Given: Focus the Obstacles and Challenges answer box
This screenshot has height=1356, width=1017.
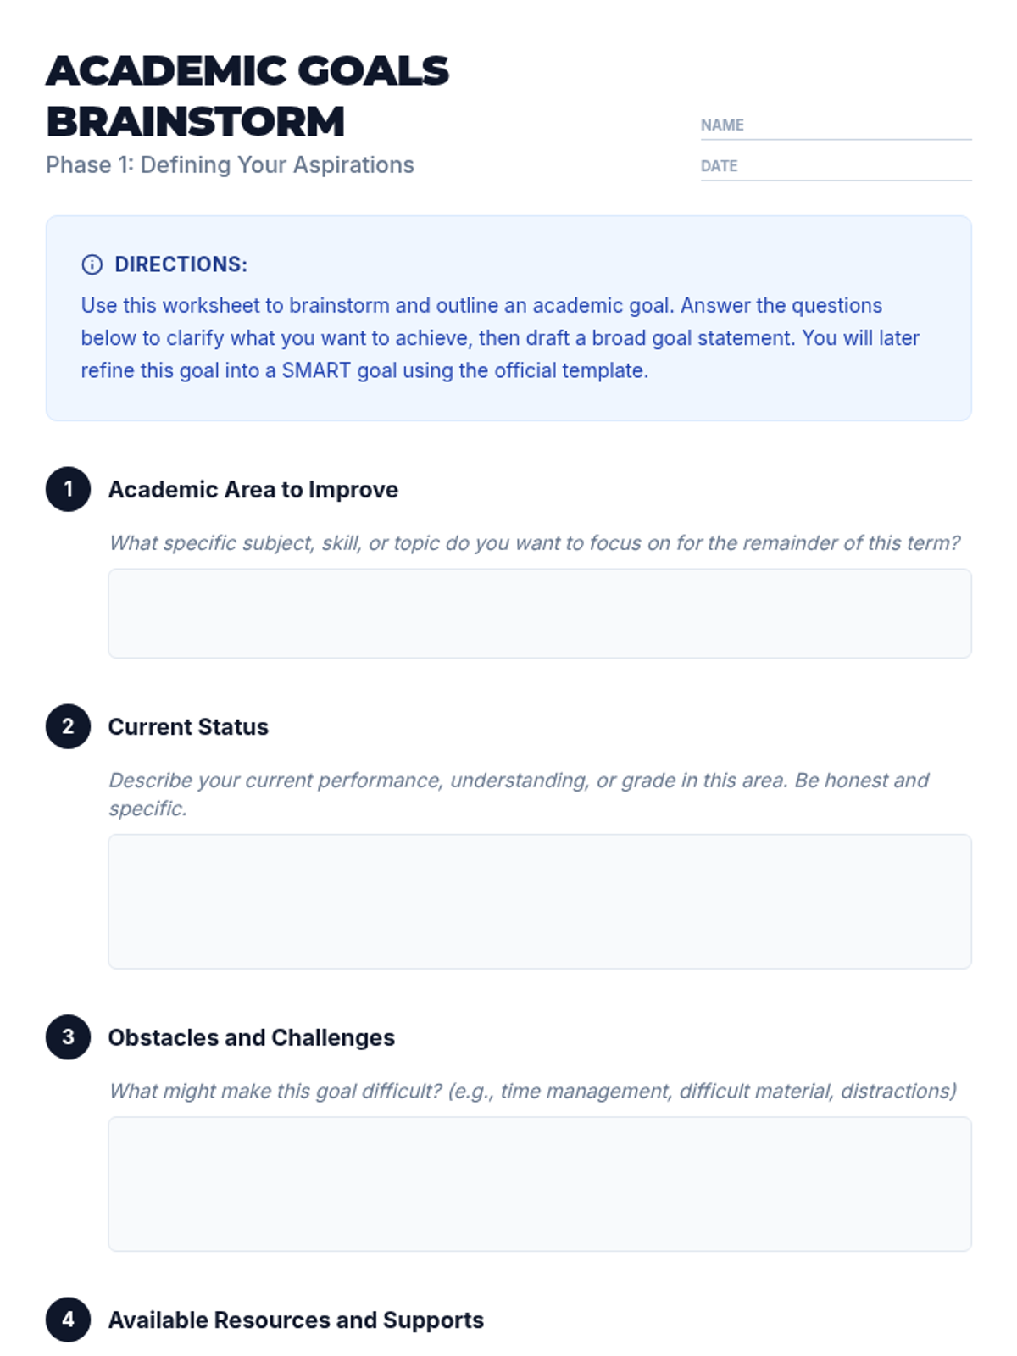Looking at the screenshot, I should click(539, 1183).
